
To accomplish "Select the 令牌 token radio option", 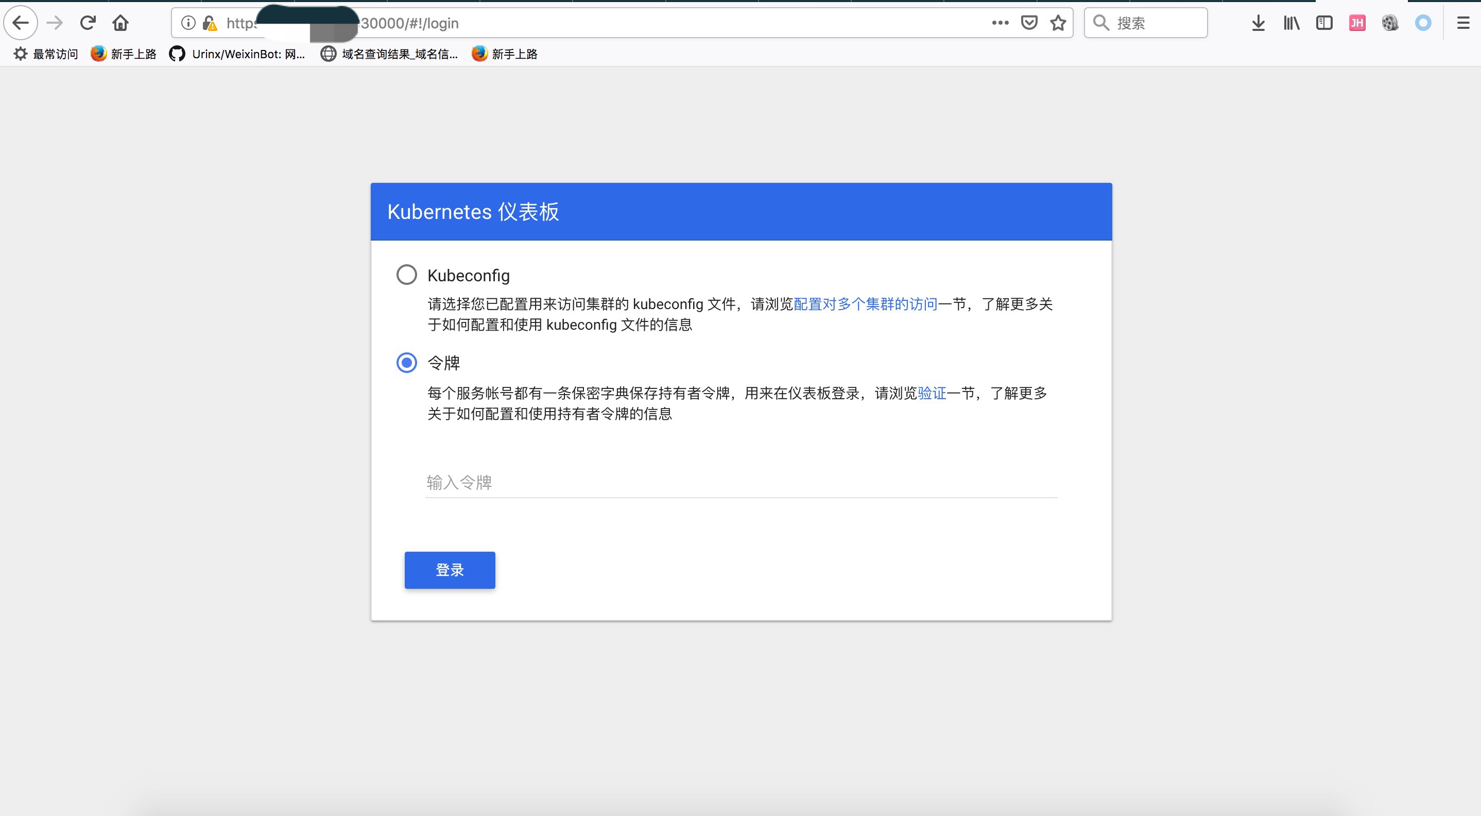I will click(x=406, y=363).
